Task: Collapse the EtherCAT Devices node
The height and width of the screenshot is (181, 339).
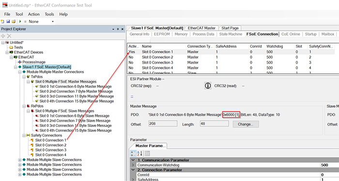Action: [x=7, y=52]
